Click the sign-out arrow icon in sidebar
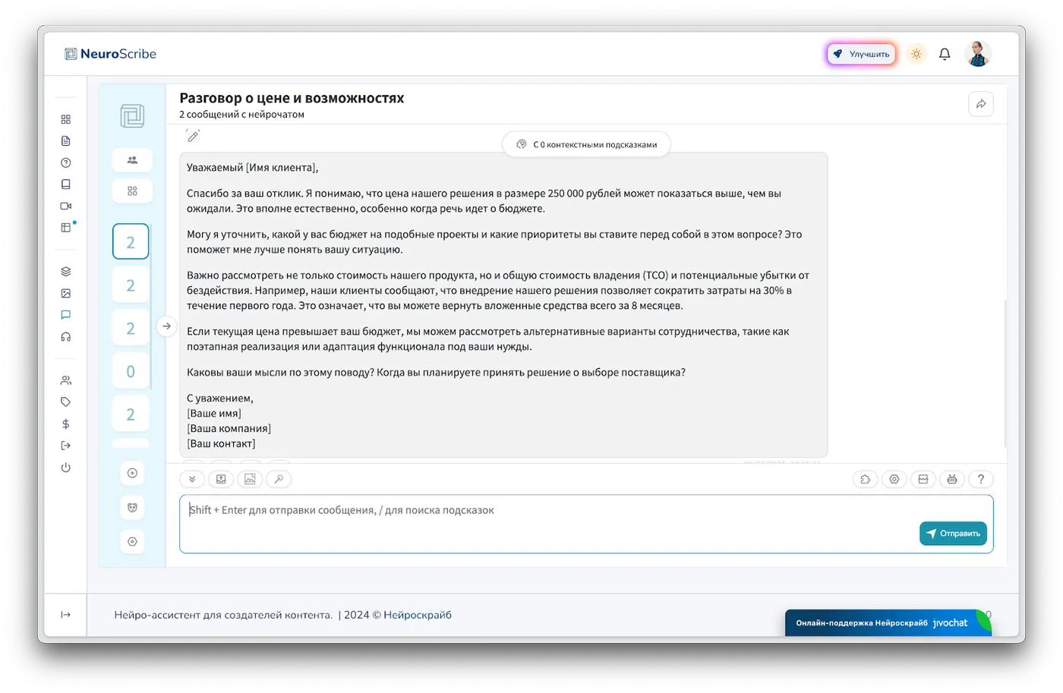The width and height of the screenshot is (1063, 693). click(x=66, y=446)
